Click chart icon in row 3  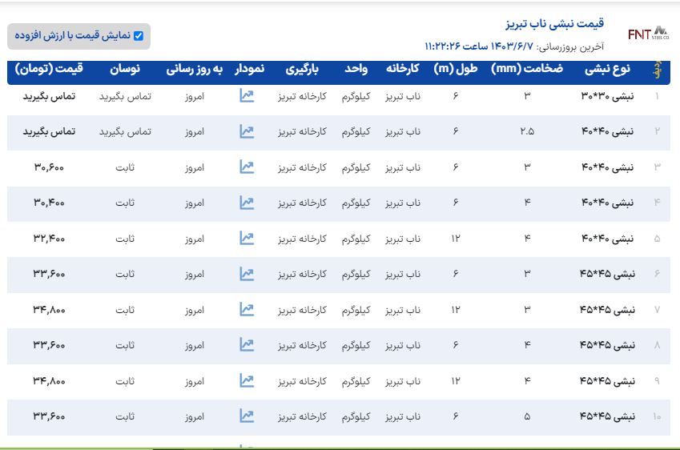point(247,167)
